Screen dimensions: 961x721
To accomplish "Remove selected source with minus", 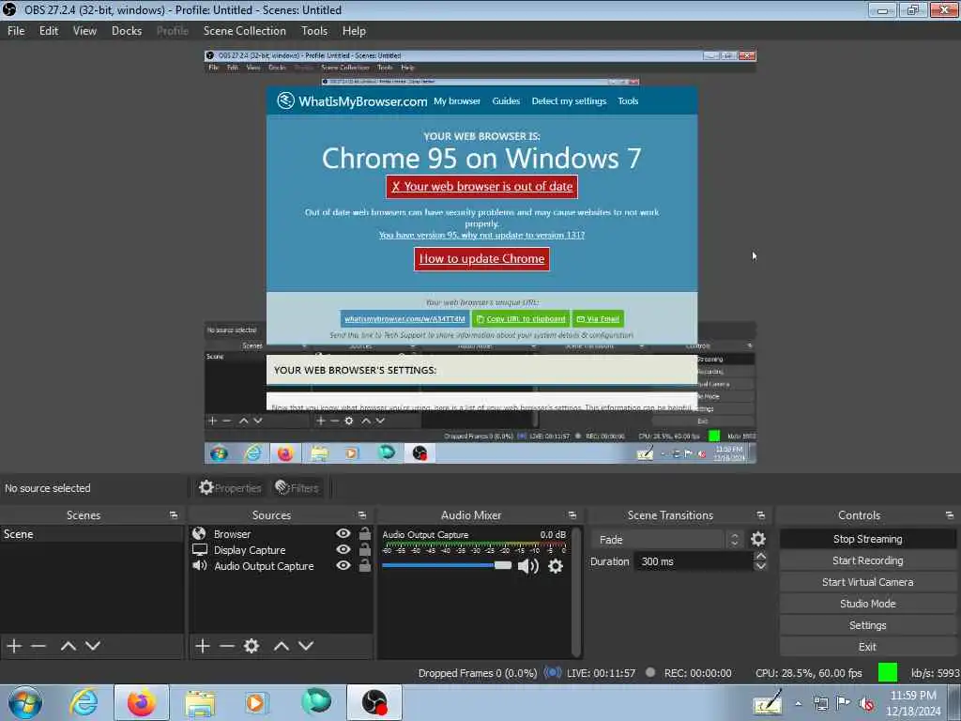I will pyautogui.click(x=227, y=646).
